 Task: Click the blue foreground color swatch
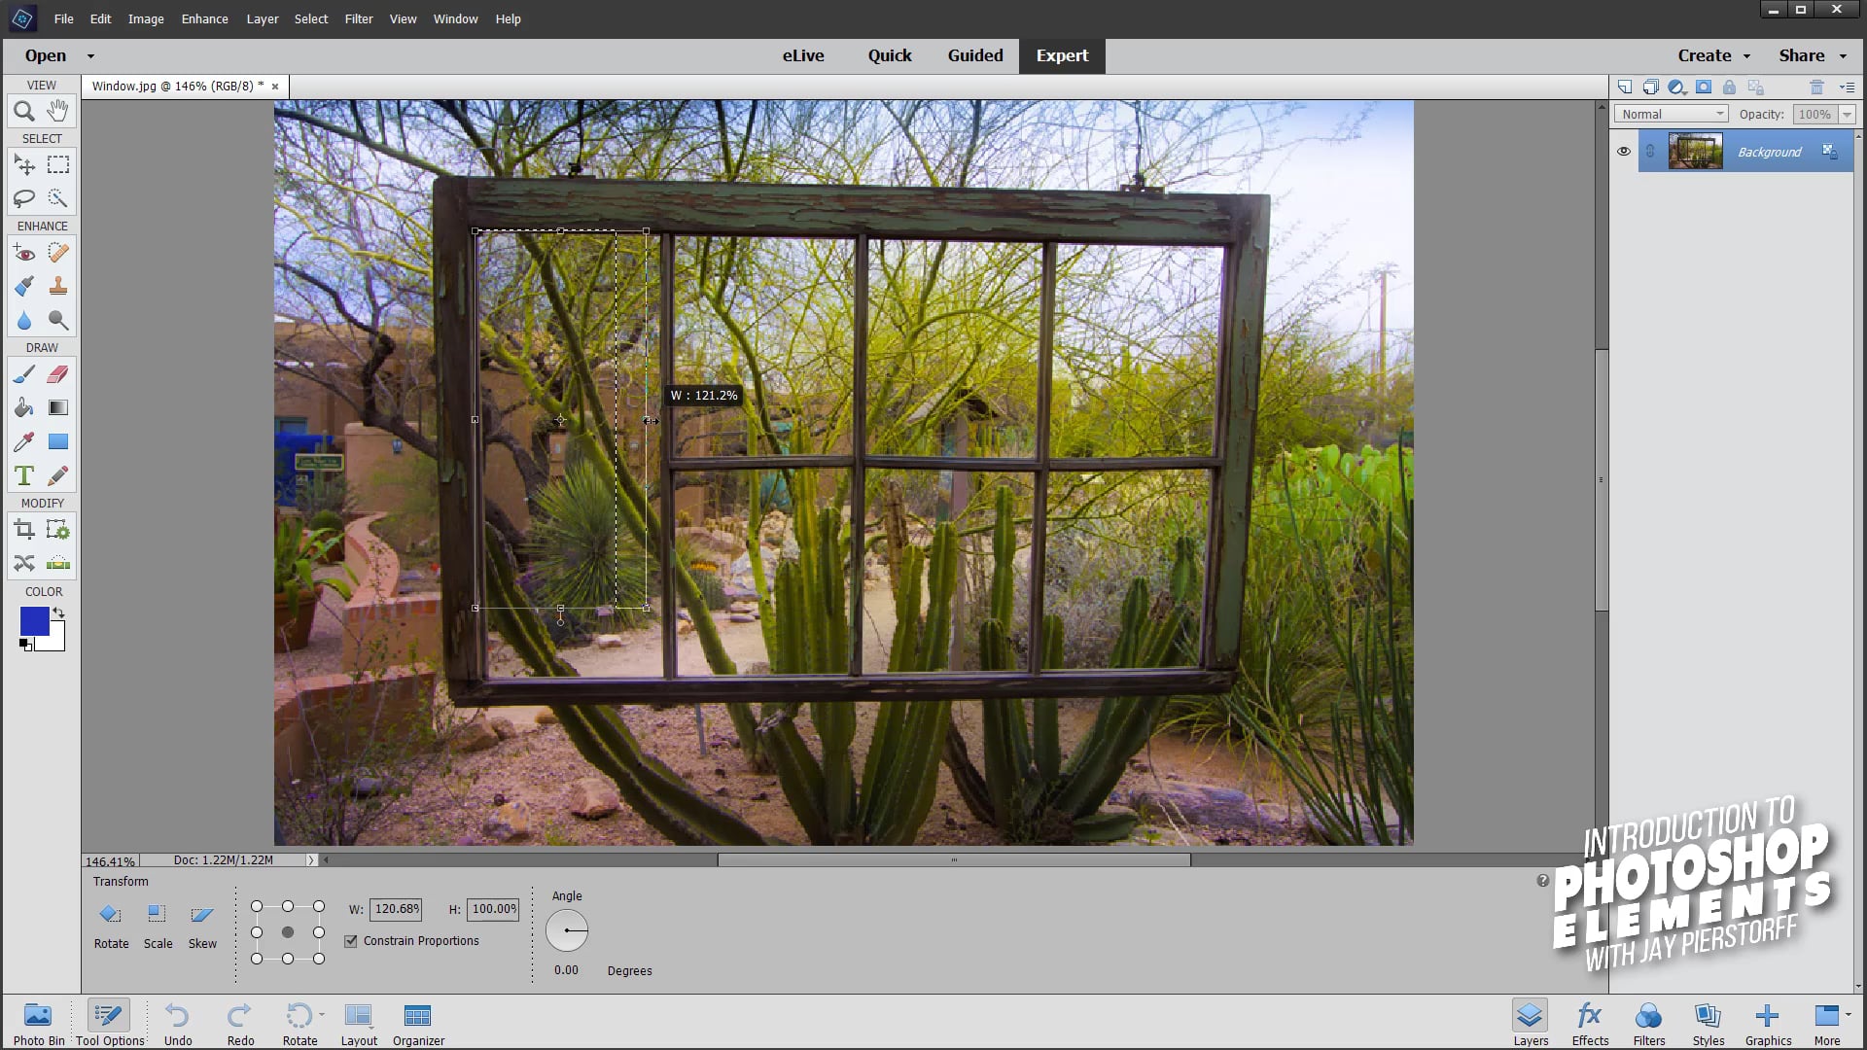pyautogui.click(x=34, y=621)
